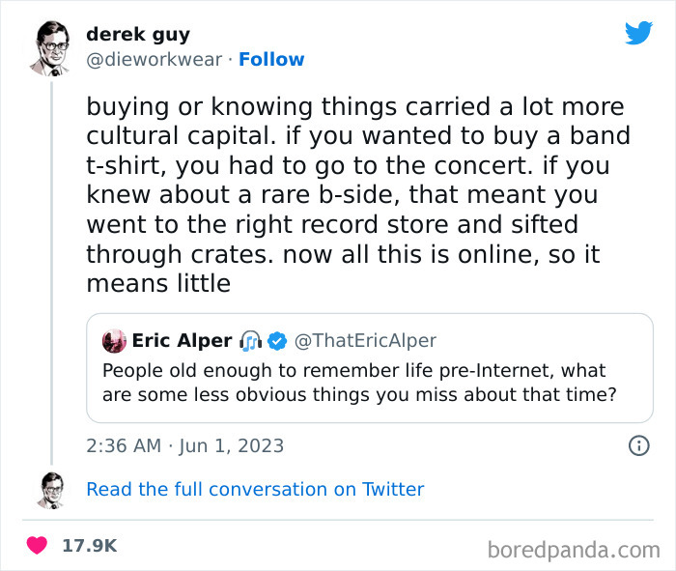Click Eric Alper's small profile picture
Viewport: 676px width, 571px height.
pos(114,340)
